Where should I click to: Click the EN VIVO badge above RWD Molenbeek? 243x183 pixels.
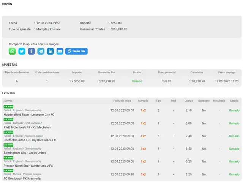8,119
